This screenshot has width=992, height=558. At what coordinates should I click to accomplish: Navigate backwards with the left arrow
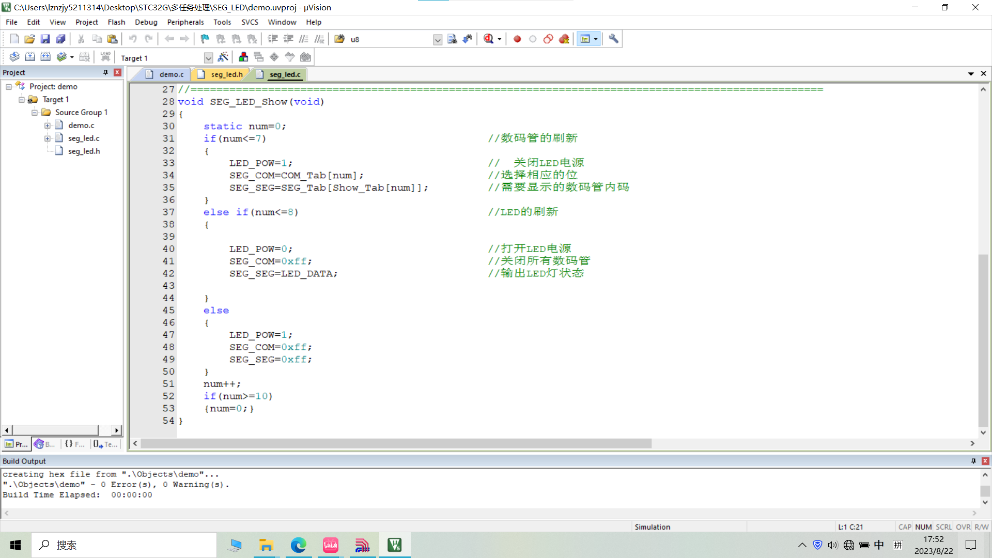point(169,39)
